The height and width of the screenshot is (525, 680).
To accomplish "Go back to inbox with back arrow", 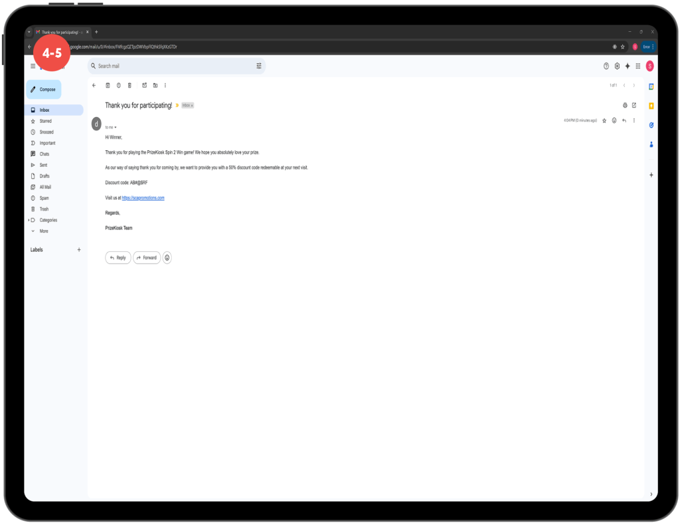I will tap(94, 85).
